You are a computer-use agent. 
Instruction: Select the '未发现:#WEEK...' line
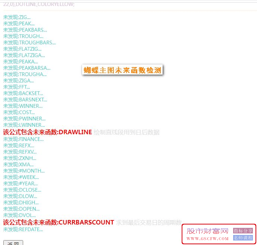point(21,178)
